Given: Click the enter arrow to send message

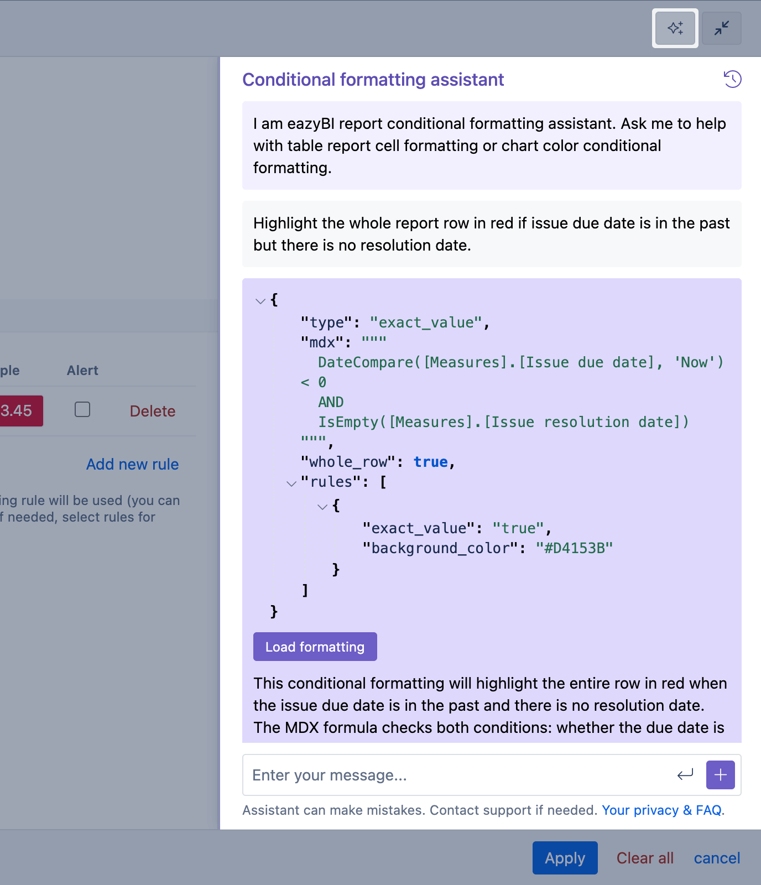Looking at the screenshot, I should (685, 774).
